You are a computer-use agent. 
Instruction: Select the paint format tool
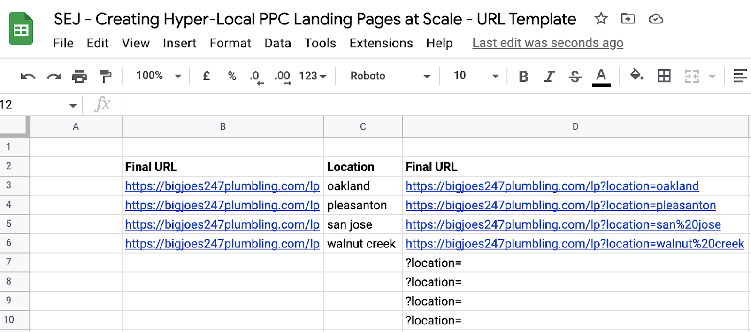(x=105, y=76)
